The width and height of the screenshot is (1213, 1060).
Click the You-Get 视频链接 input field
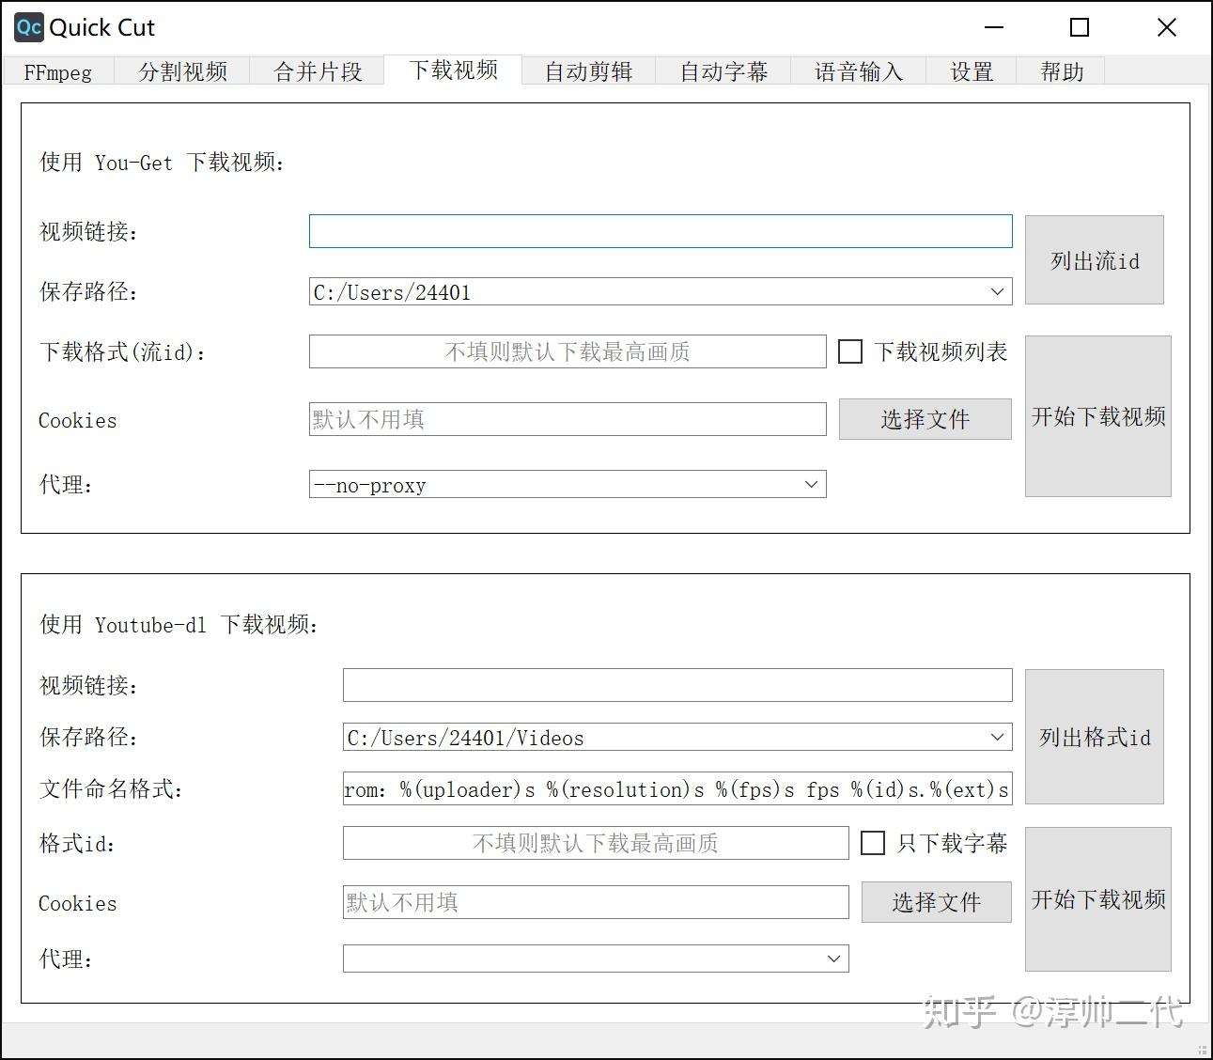click(660, 231)
